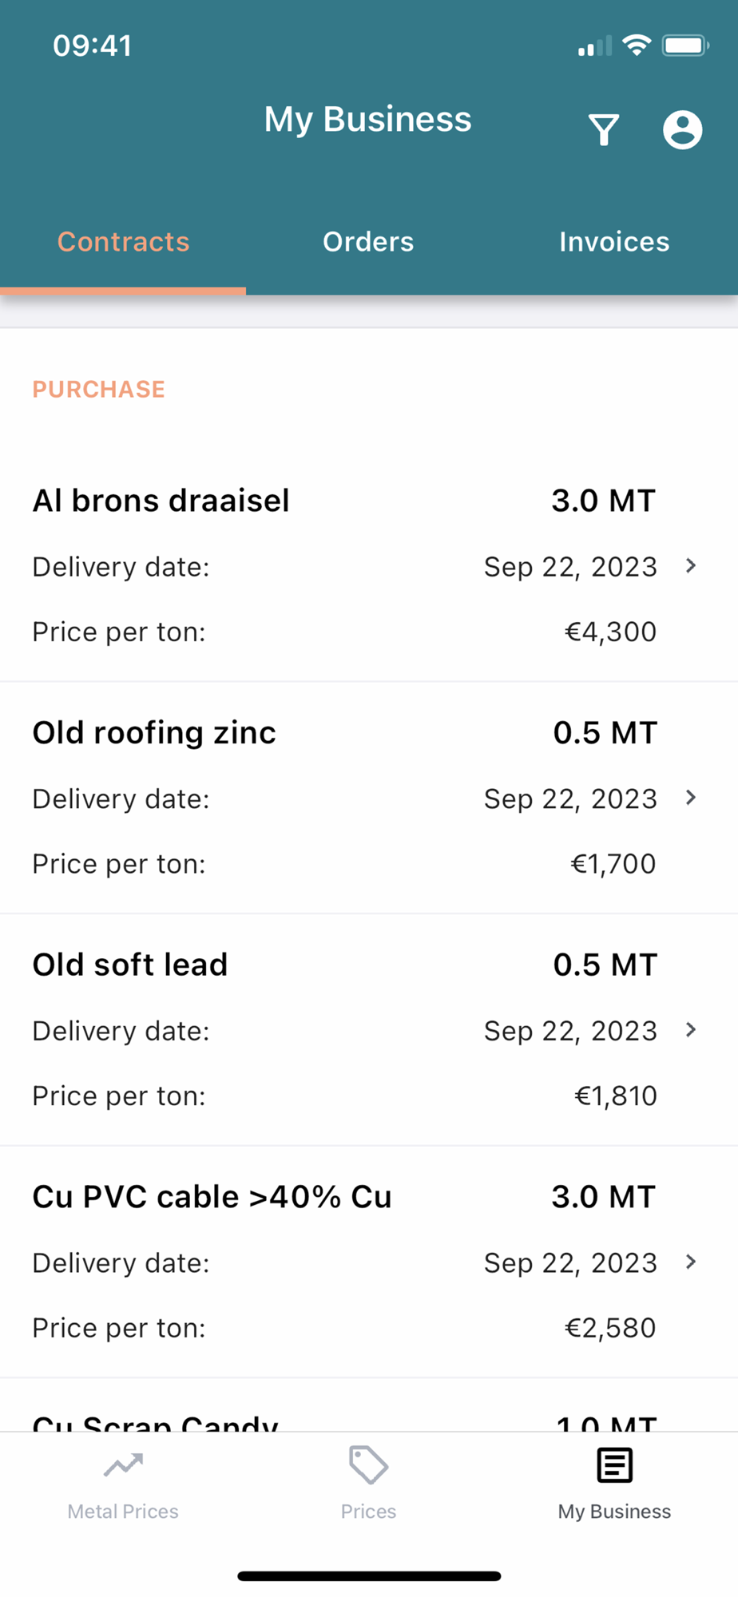Open the user profile icon
Viewport: 738px width, 1597px height.
click(x=682, y=129)
